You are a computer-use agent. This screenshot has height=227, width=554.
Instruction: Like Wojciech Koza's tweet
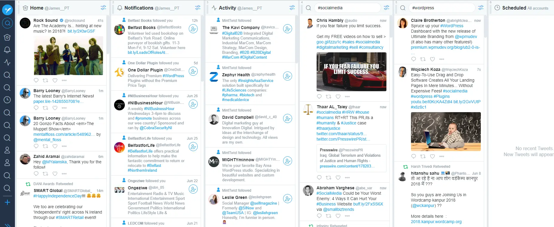(432, 156)
